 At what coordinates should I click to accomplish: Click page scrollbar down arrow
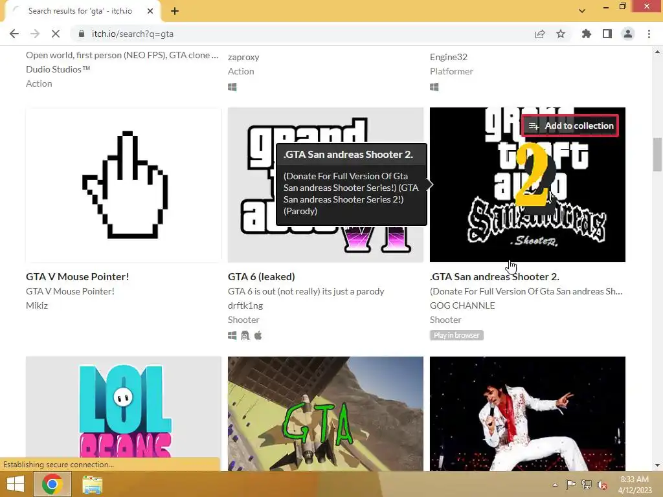click(x=657, y=465)
